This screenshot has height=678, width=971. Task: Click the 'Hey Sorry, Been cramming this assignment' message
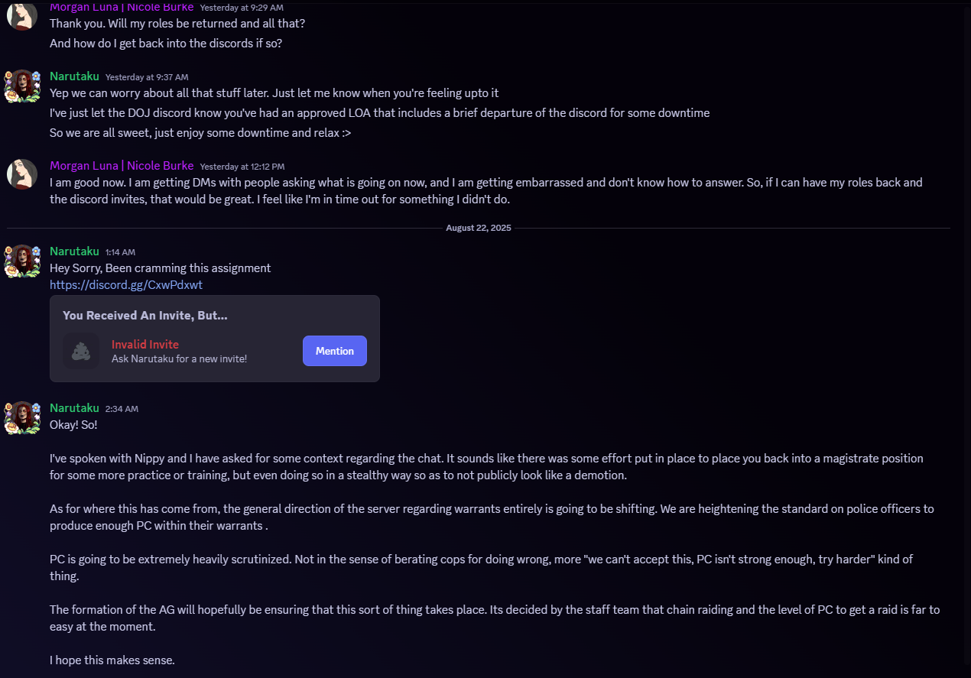(x=160, y=268)
